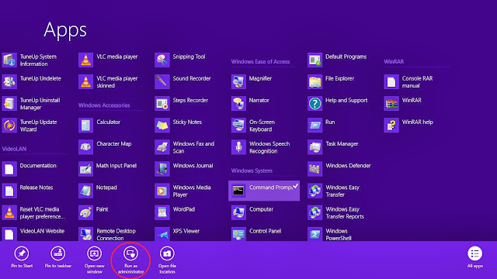Click the Windows Accessories group heading
The image size is (497, 279).
[x=104, y=105]
